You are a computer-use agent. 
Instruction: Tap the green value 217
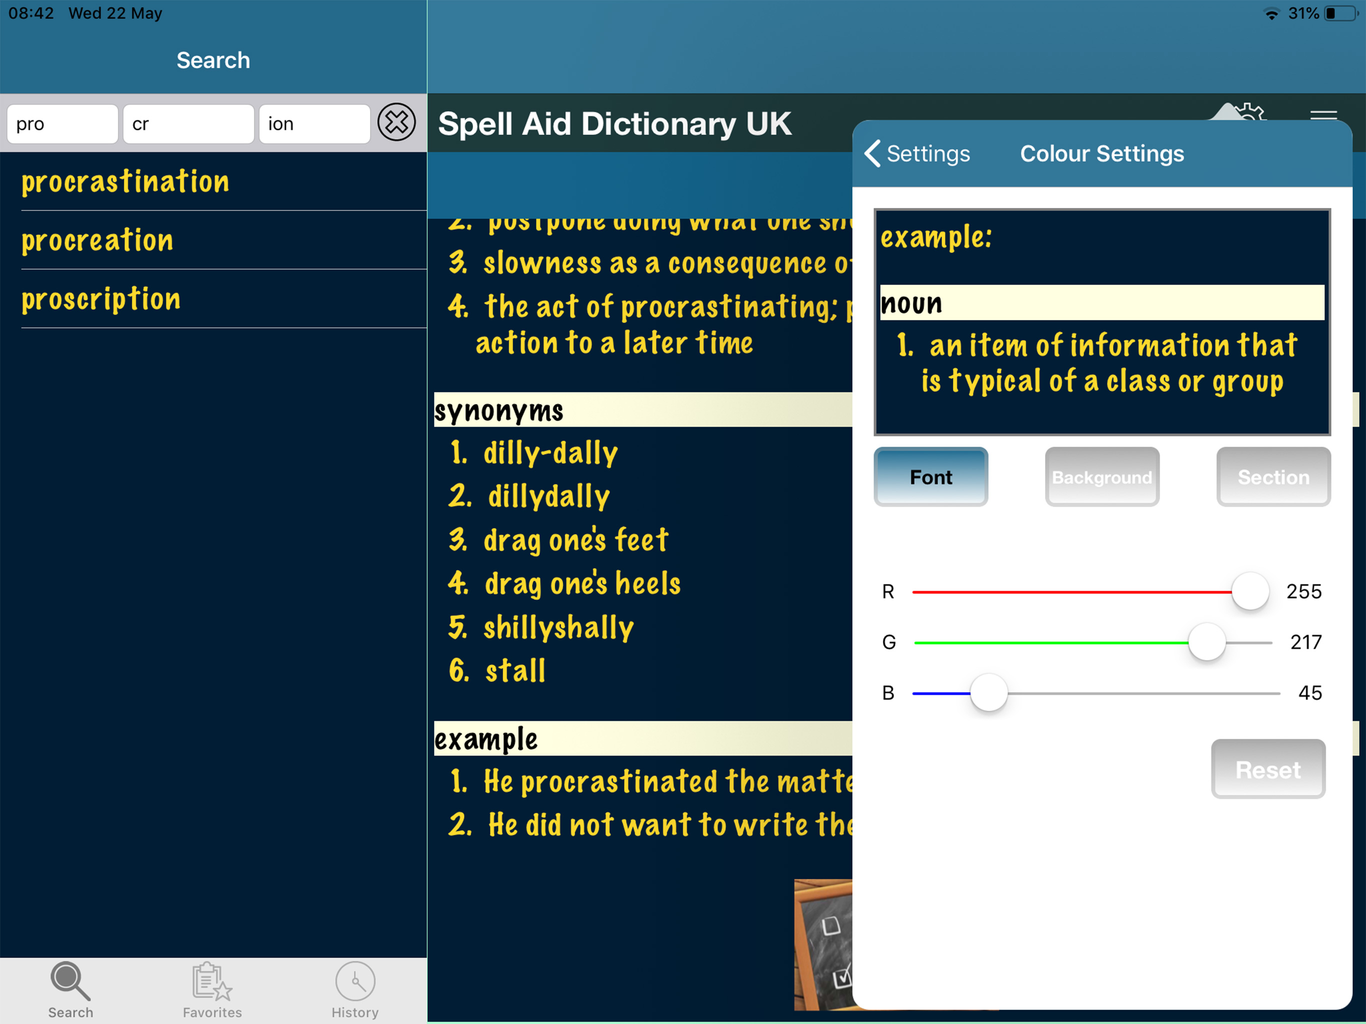point(1306,642)
